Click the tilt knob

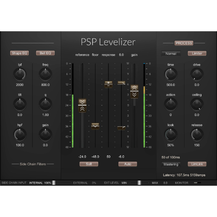point(20,104)
